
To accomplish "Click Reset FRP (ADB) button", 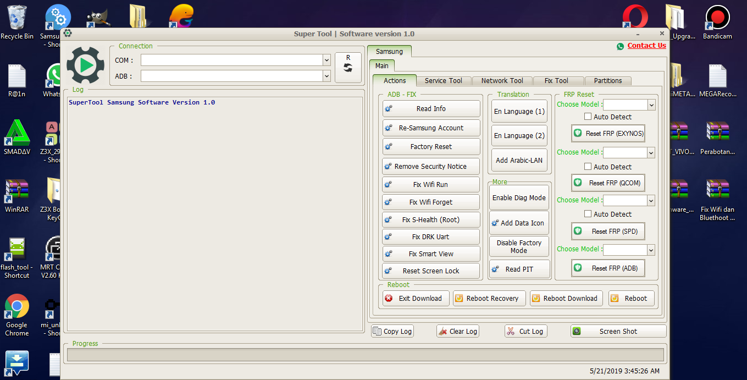I will [x=608, y=268].
